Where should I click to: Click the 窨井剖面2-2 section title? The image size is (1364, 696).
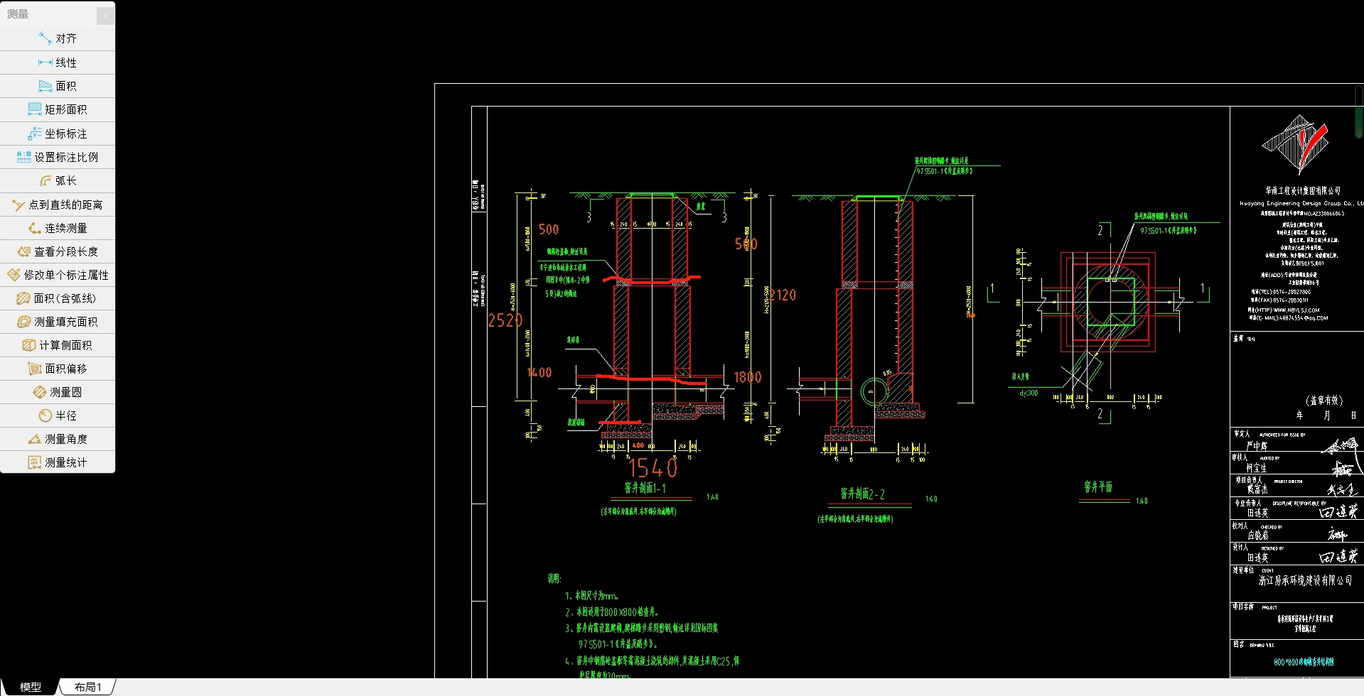[862, 494]
